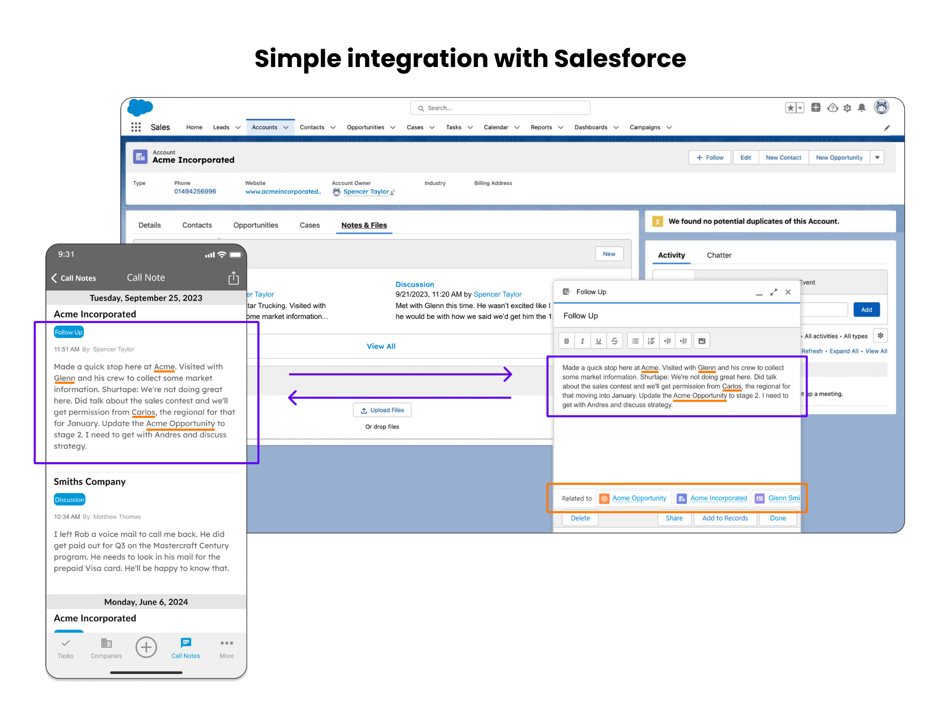Insert an image into the note

(x=702, y=341)
